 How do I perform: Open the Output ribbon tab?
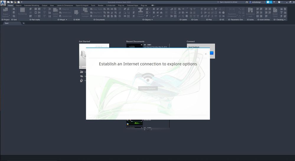45,5
